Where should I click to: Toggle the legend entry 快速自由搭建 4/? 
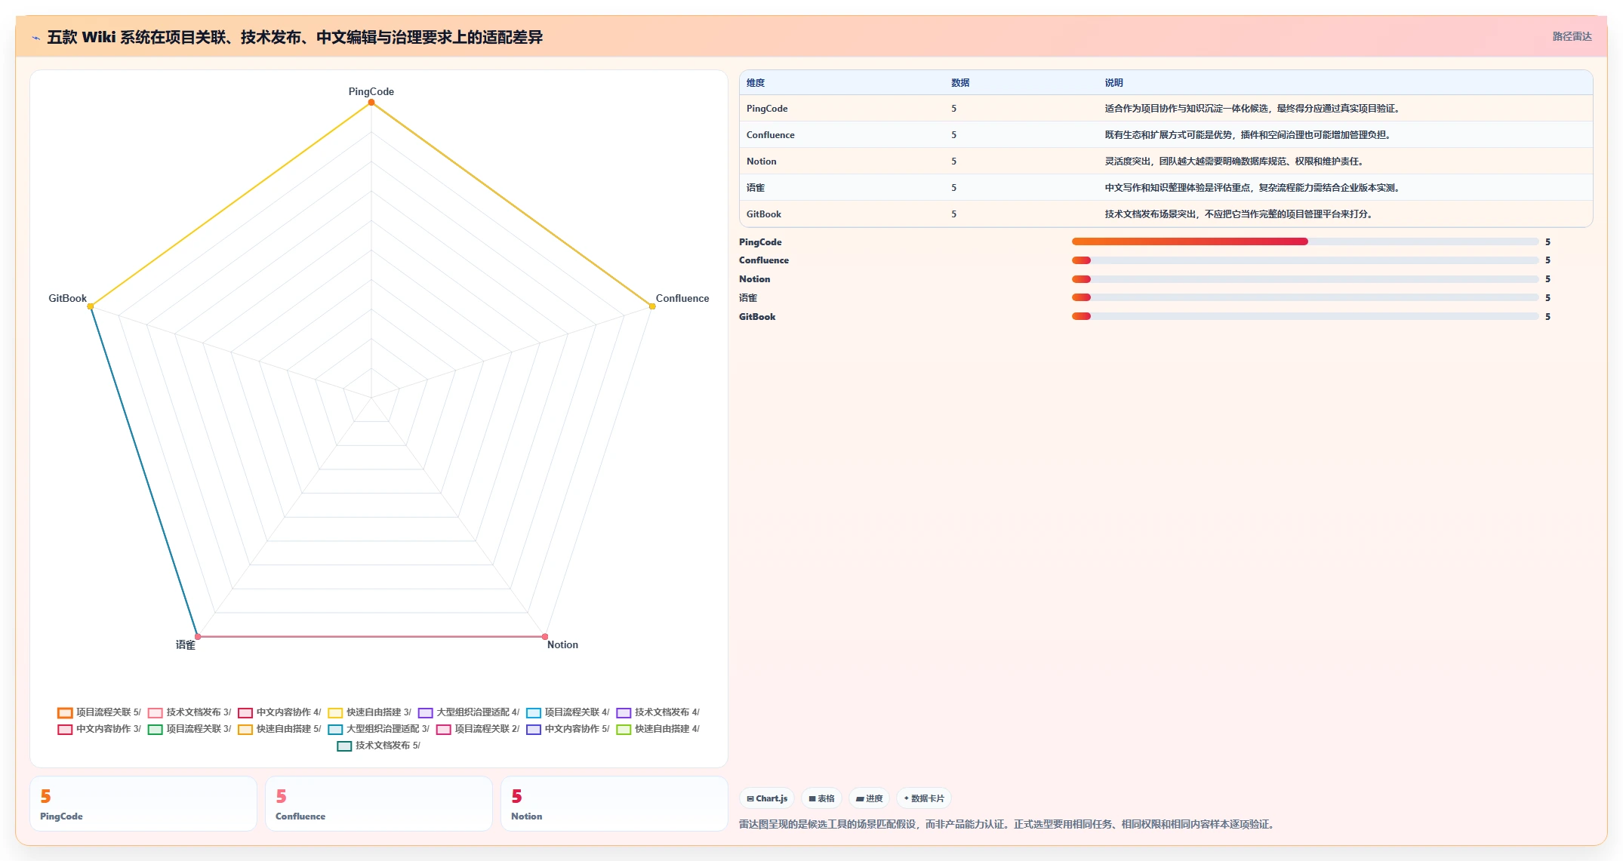tap(658, 729)
